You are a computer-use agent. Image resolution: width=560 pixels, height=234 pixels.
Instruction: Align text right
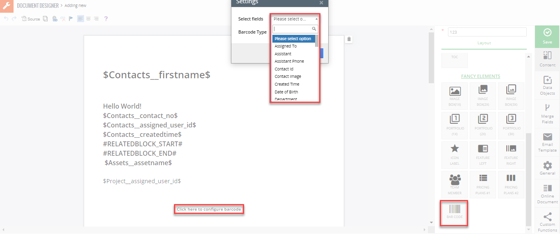[96, 18]
